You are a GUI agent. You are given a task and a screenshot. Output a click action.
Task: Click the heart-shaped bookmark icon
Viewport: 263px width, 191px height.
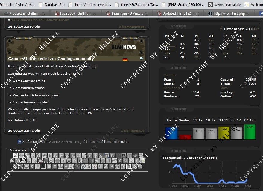[46, 161]
